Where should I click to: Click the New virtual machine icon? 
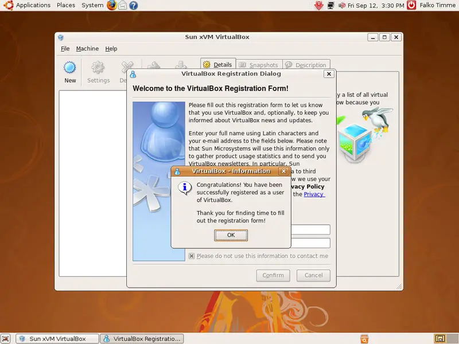coord(70,72)
